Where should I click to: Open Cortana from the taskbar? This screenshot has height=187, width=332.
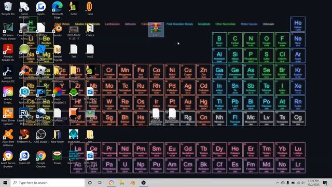[x=90, y=182]
